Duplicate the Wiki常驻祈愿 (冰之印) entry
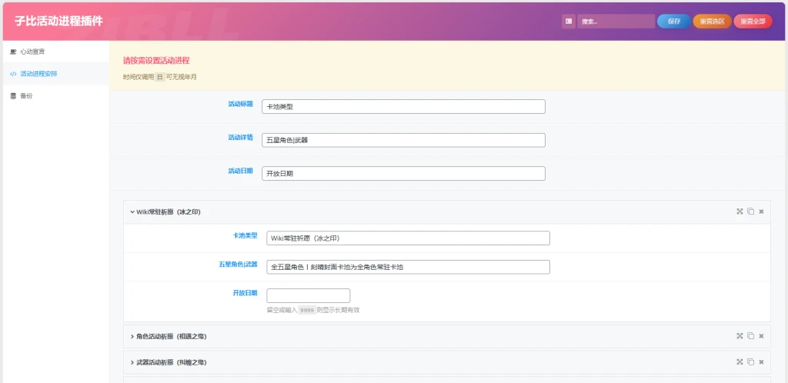788x383 pixels. [750, 211]
